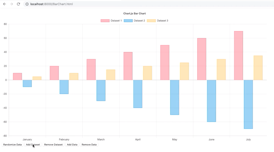Image resolution: width=274 pixels, height=152 pixels.
Task: Click the blue Dataset 2 legend swatch
Action: [x=128, y=21]
